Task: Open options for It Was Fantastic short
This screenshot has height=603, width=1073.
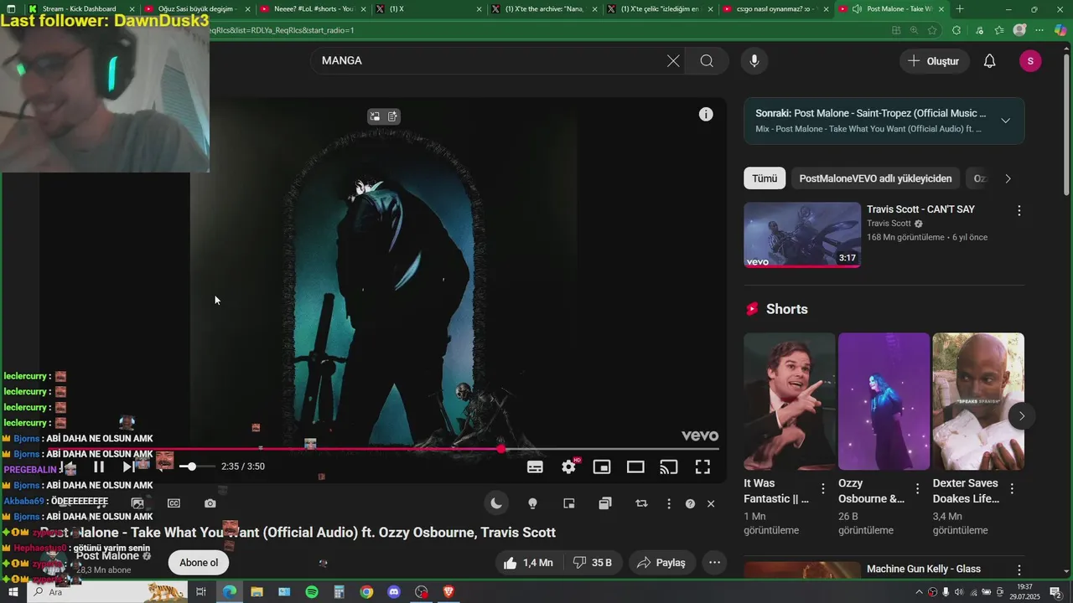Action: 823,488
